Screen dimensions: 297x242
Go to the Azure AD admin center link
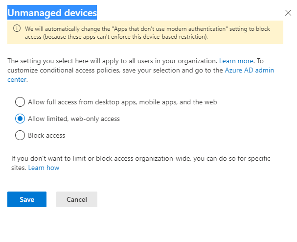click(x=249, y=71)
